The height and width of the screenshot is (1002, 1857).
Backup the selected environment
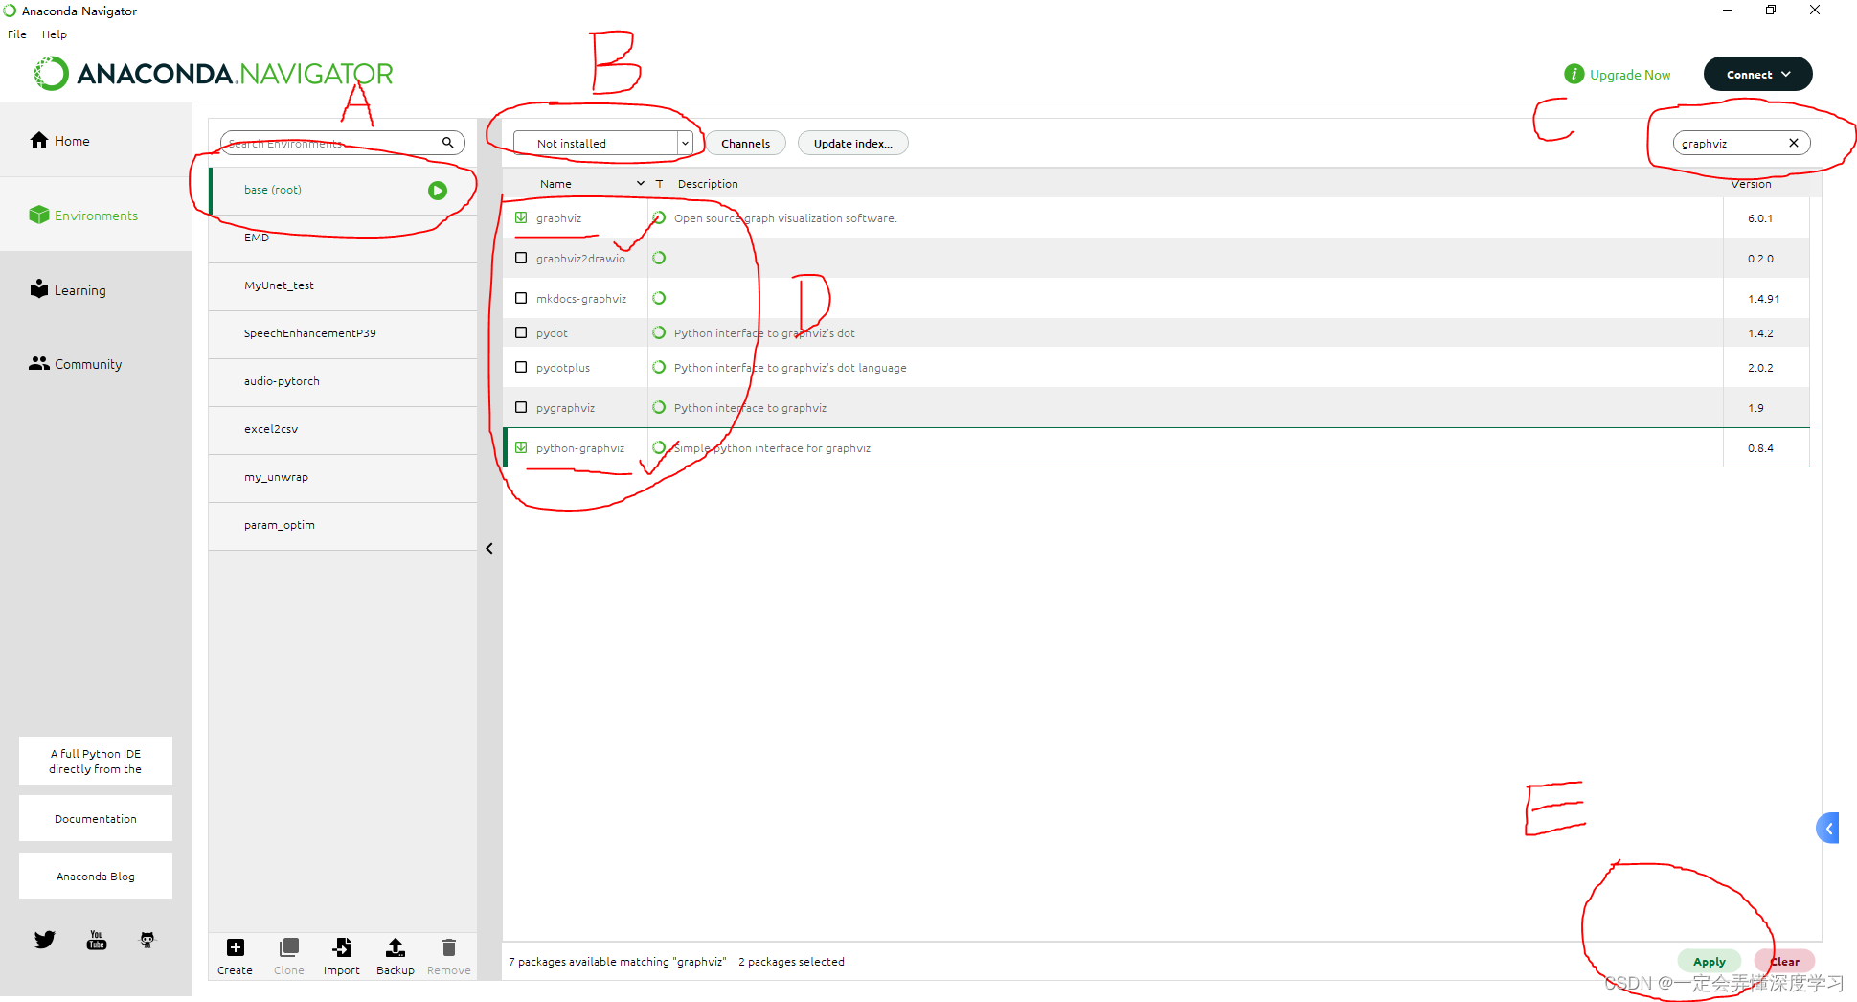(x=395, y=956)
